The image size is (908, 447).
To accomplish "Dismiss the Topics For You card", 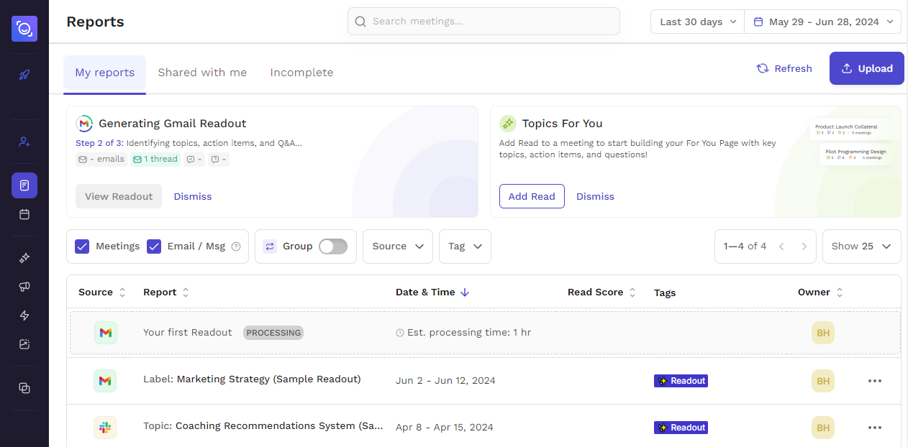I will (595, 196).
